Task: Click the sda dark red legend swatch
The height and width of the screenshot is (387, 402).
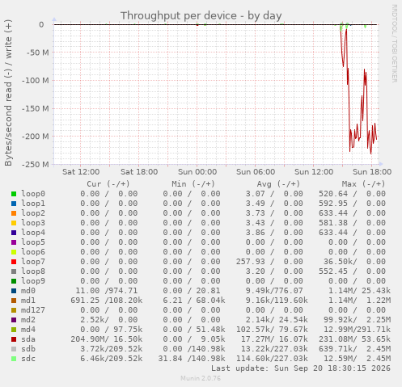Action: coord(14,339)
